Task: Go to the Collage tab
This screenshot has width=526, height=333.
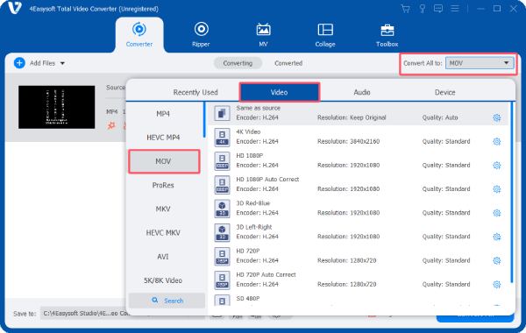Action: coord(325,35)
